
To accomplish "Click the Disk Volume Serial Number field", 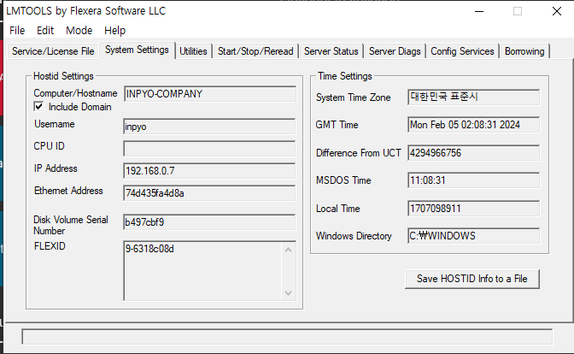I will point(209,222).
